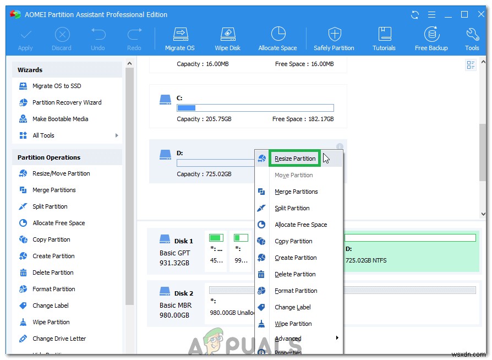Click the Migrate OS toolbar icon
492x360 pixels.
180,39
